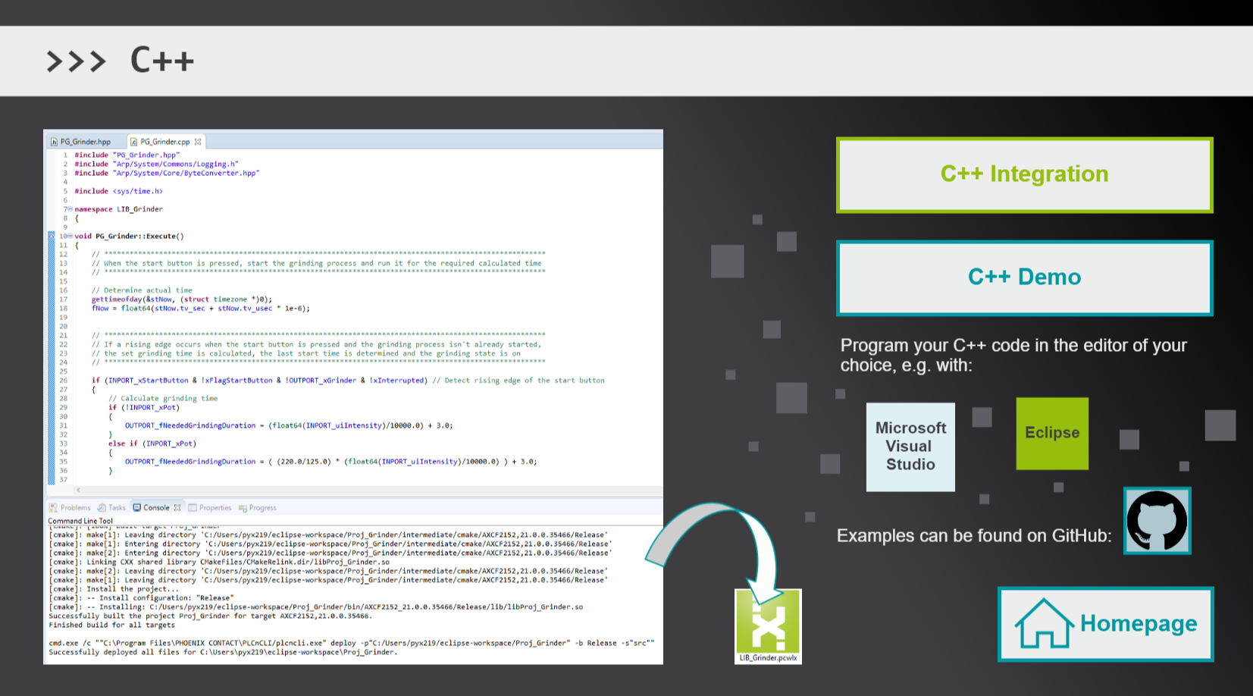Viewport: 1253px width, 696px height.
Task: Click the Homepage button
Action: click(x=1106, y=624)
